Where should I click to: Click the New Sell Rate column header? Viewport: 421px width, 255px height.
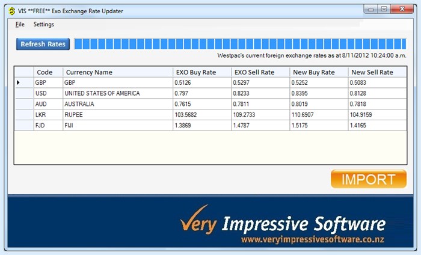point(377,72)
